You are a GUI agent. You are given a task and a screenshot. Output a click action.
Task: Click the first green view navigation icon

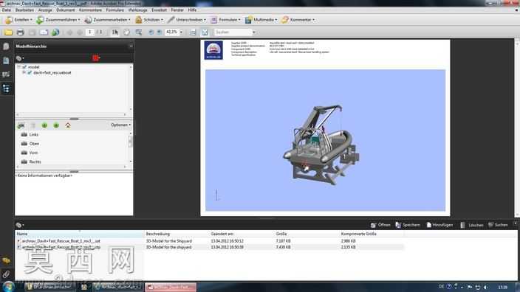[x=44, y=125]
